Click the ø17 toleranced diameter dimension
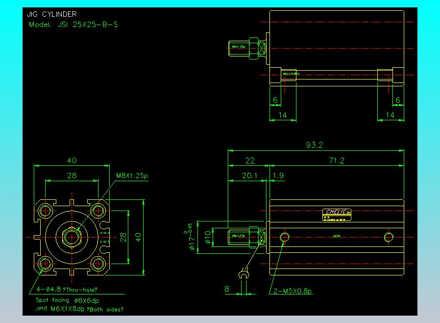440x323 pixels. 191,238
